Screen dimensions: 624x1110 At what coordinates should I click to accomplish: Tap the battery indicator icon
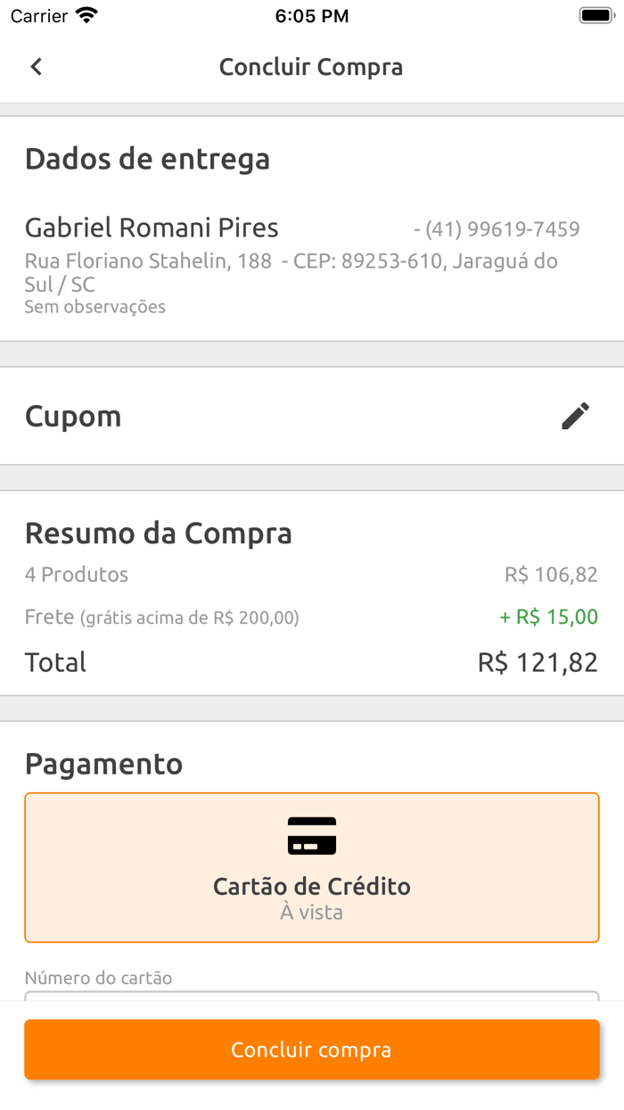click(x=595, y=16)
